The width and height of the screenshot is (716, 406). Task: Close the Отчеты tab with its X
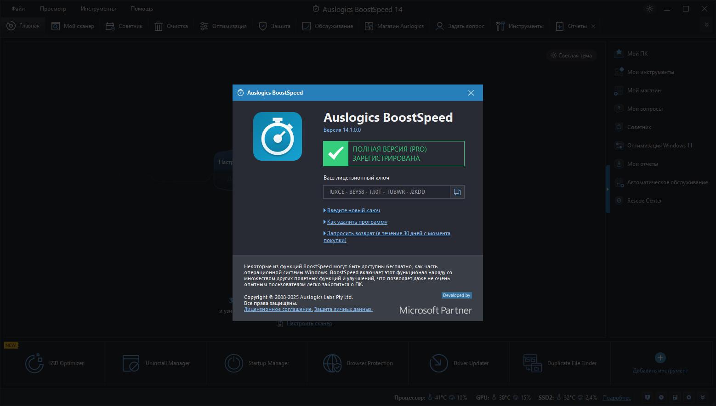(593, 26)
